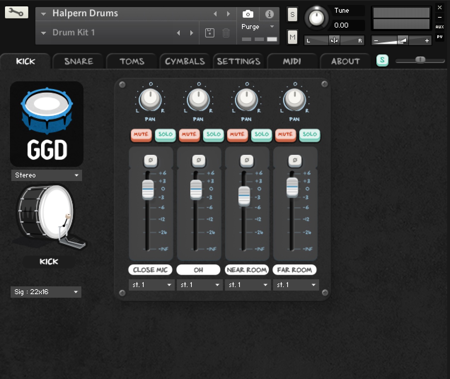The image size is (450, 379).
Task: Open the Stereo output mode dropdown
Action: [x=46, y=175]
